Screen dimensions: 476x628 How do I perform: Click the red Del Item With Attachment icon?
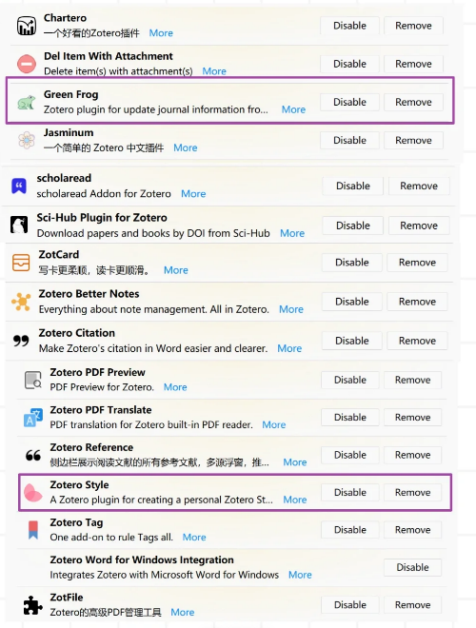tap(27, 64)
